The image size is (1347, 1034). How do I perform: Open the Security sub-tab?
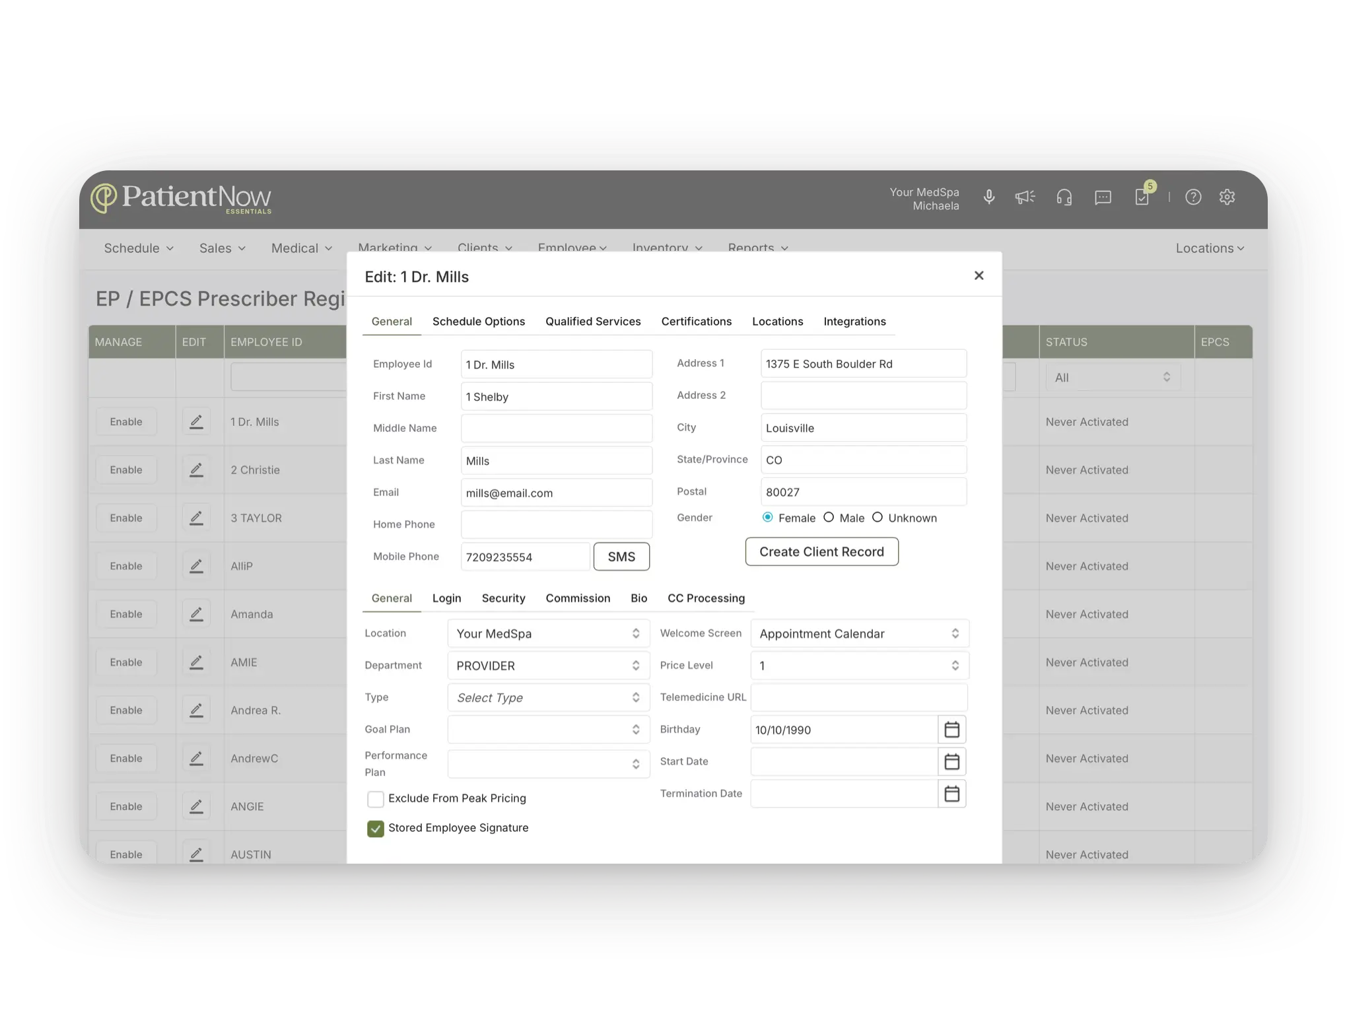tap(503, 598)
